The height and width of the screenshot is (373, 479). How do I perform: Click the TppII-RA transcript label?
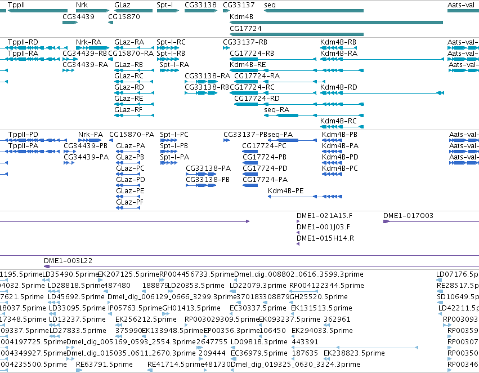[23, 53]
